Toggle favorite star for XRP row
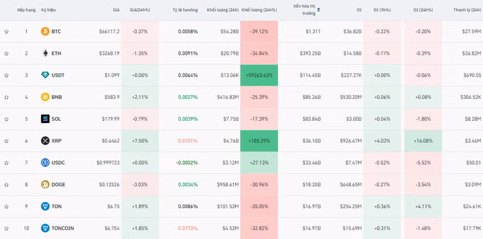This screenshot has width=483, height=239. coord(7,141)
